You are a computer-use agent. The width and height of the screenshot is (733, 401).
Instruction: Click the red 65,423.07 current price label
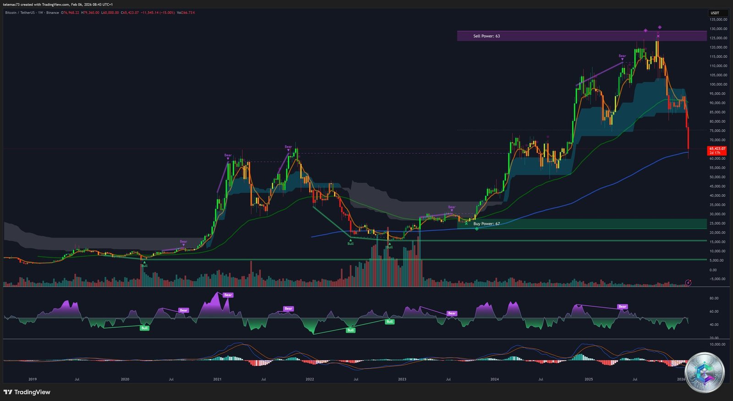click(717, 151)
